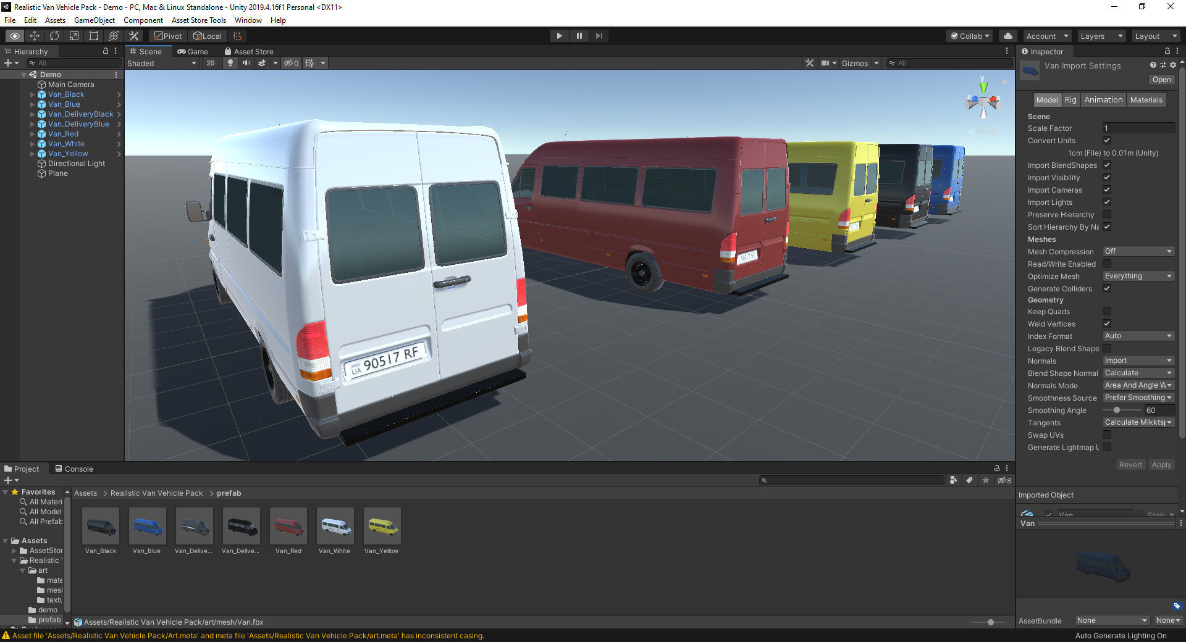This screenshot has height=642, width=1186.
Task: Toggle the grid snapping icon in toolbar
Action: tap(237, 36)
